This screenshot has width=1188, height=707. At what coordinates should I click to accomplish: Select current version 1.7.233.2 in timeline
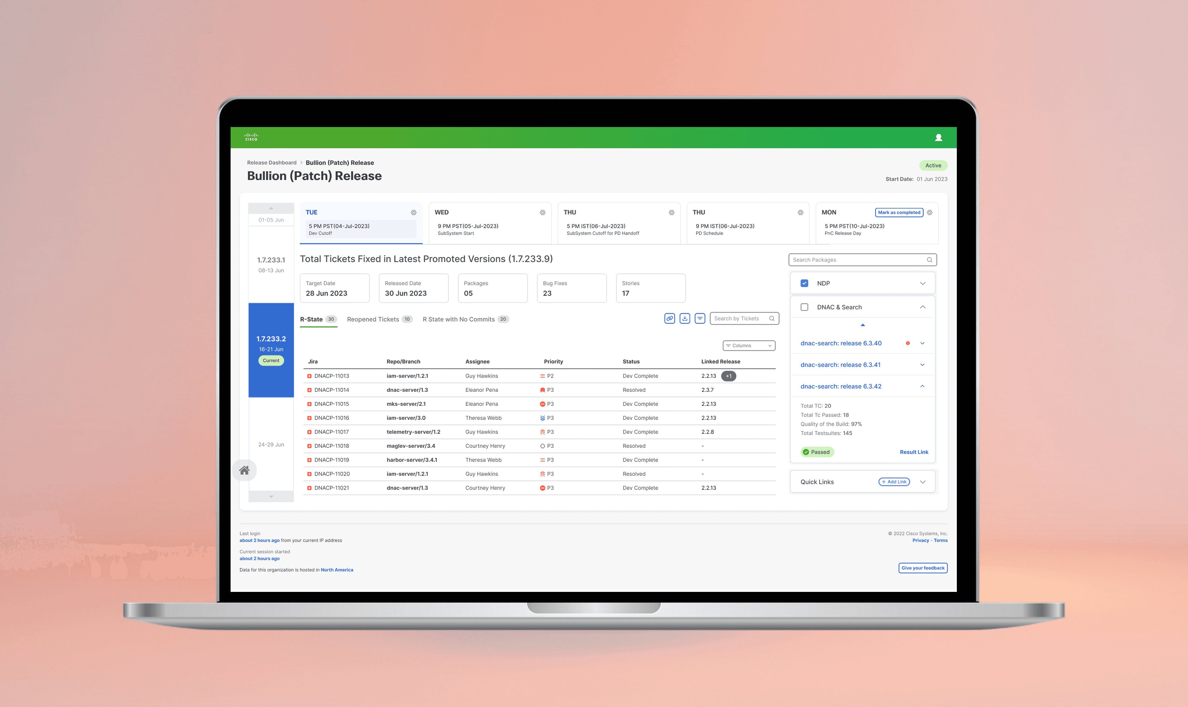click(x=271, y=350)
